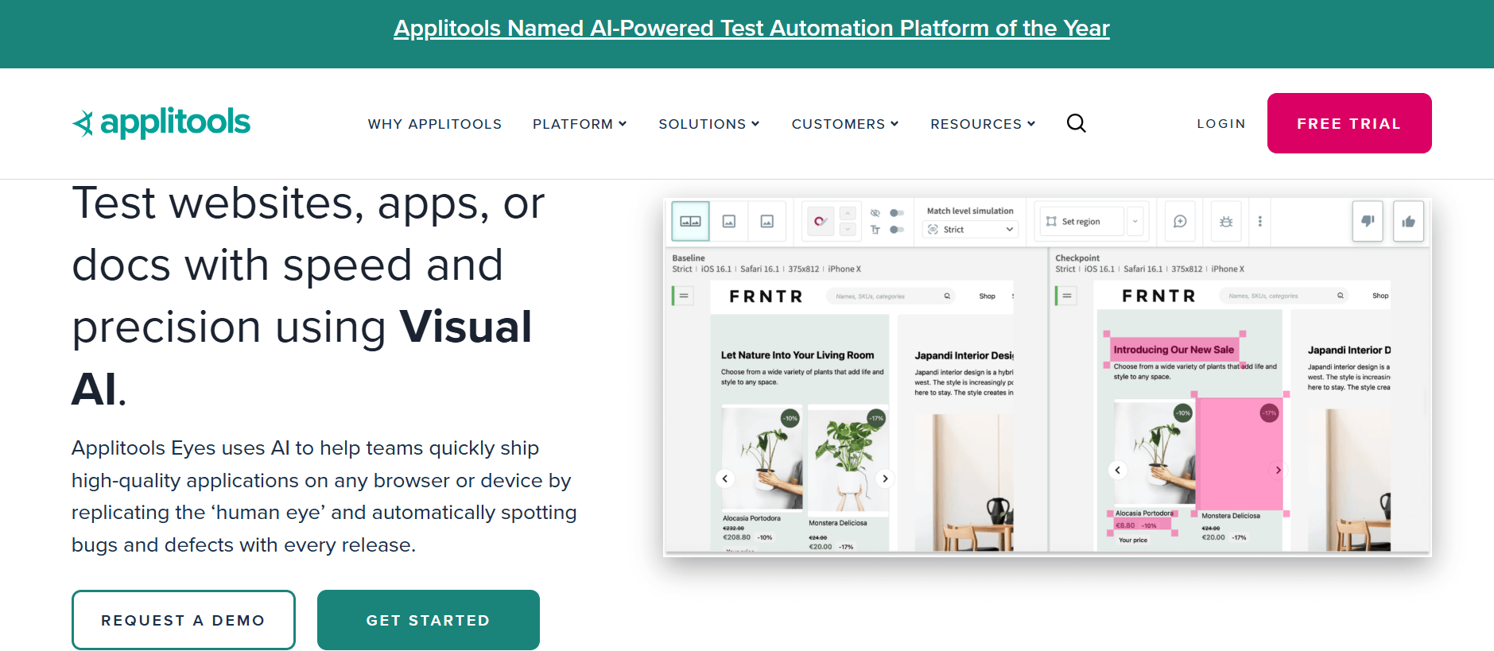This screenshot has width=1494, height=651.
Task: Click search icon in Baseline FRNTR bar
Action: pos(947,296)
